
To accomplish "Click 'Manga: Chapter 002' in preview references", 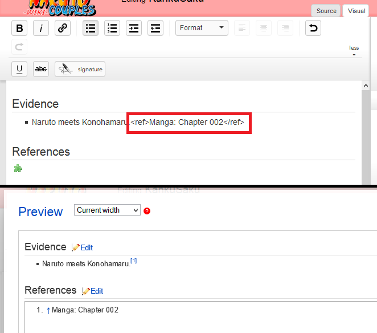I will pos(85,310).
